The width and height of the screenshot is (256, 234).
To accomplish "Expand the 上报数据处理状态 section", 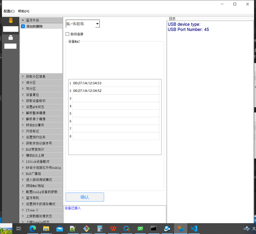I will click(x=41, y=216).
